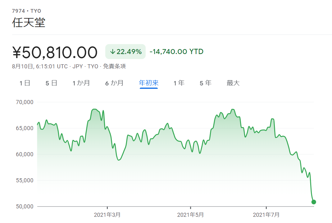Click the ¥50,810.00 stock price
The image size is (332, 223).
(x=55, y=52)
